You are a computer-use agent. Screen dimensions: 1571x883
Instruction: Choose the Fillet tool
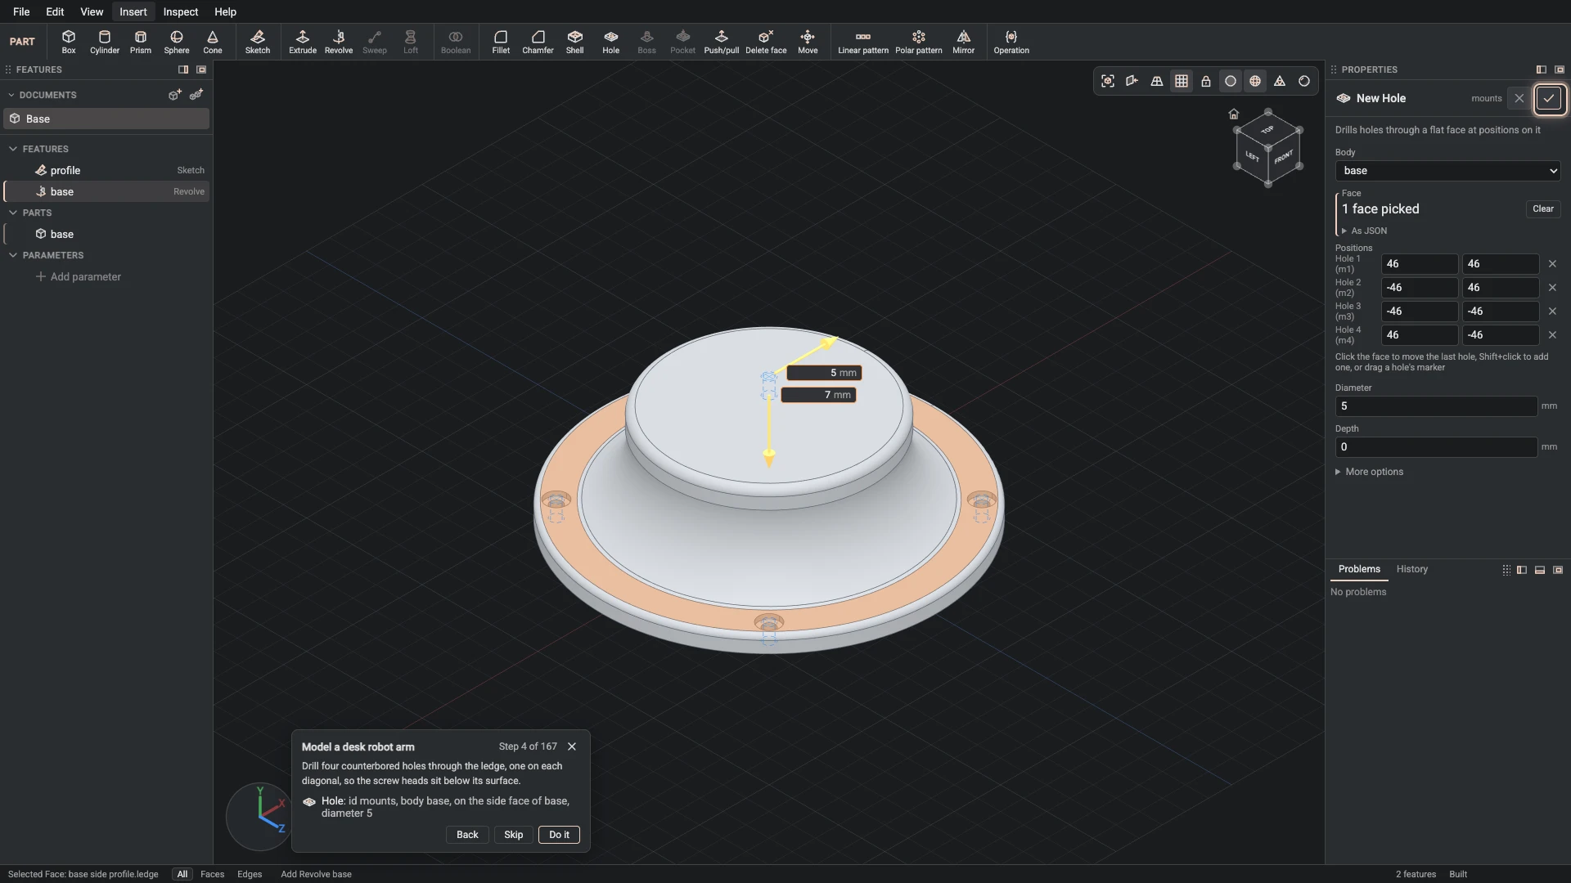501,42
